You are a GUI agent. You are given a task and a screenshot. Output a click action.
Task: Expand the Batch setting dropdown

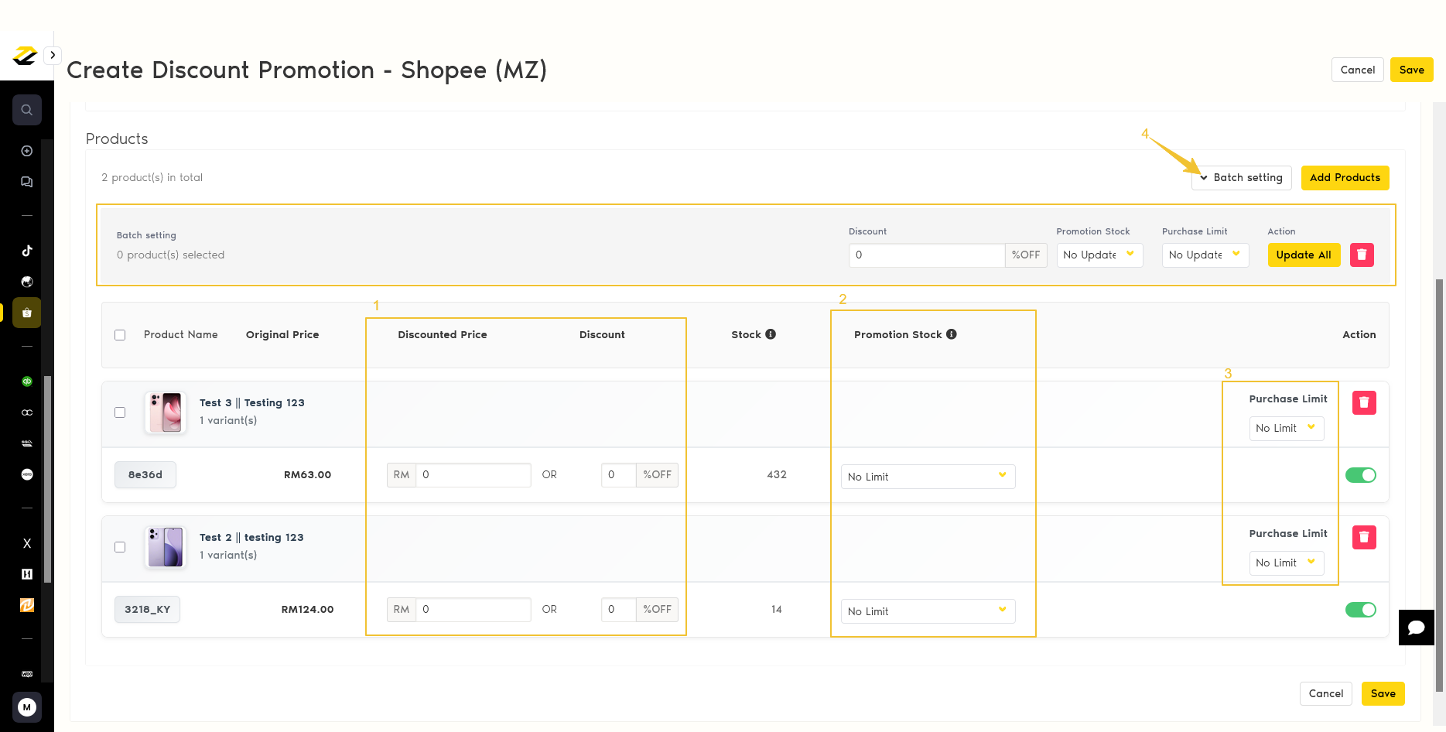click(x=1241, y=177)
